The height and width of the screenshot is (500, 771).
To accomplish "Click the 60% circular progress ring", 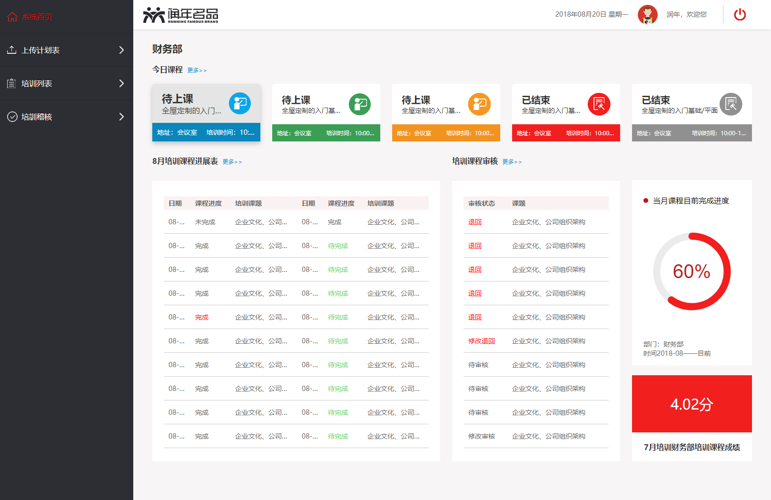I will [692, 271].
